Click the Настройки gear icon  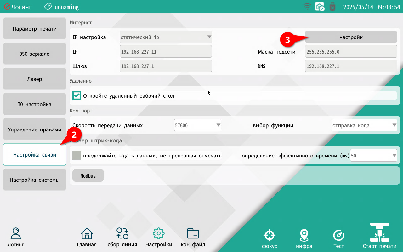(x=159, y=234)
